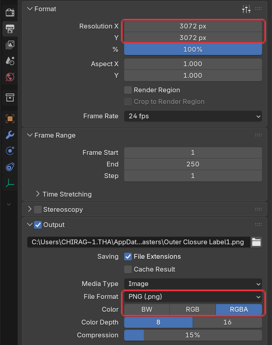
Task: Open the Render properties tab
Action: [10, 12]
